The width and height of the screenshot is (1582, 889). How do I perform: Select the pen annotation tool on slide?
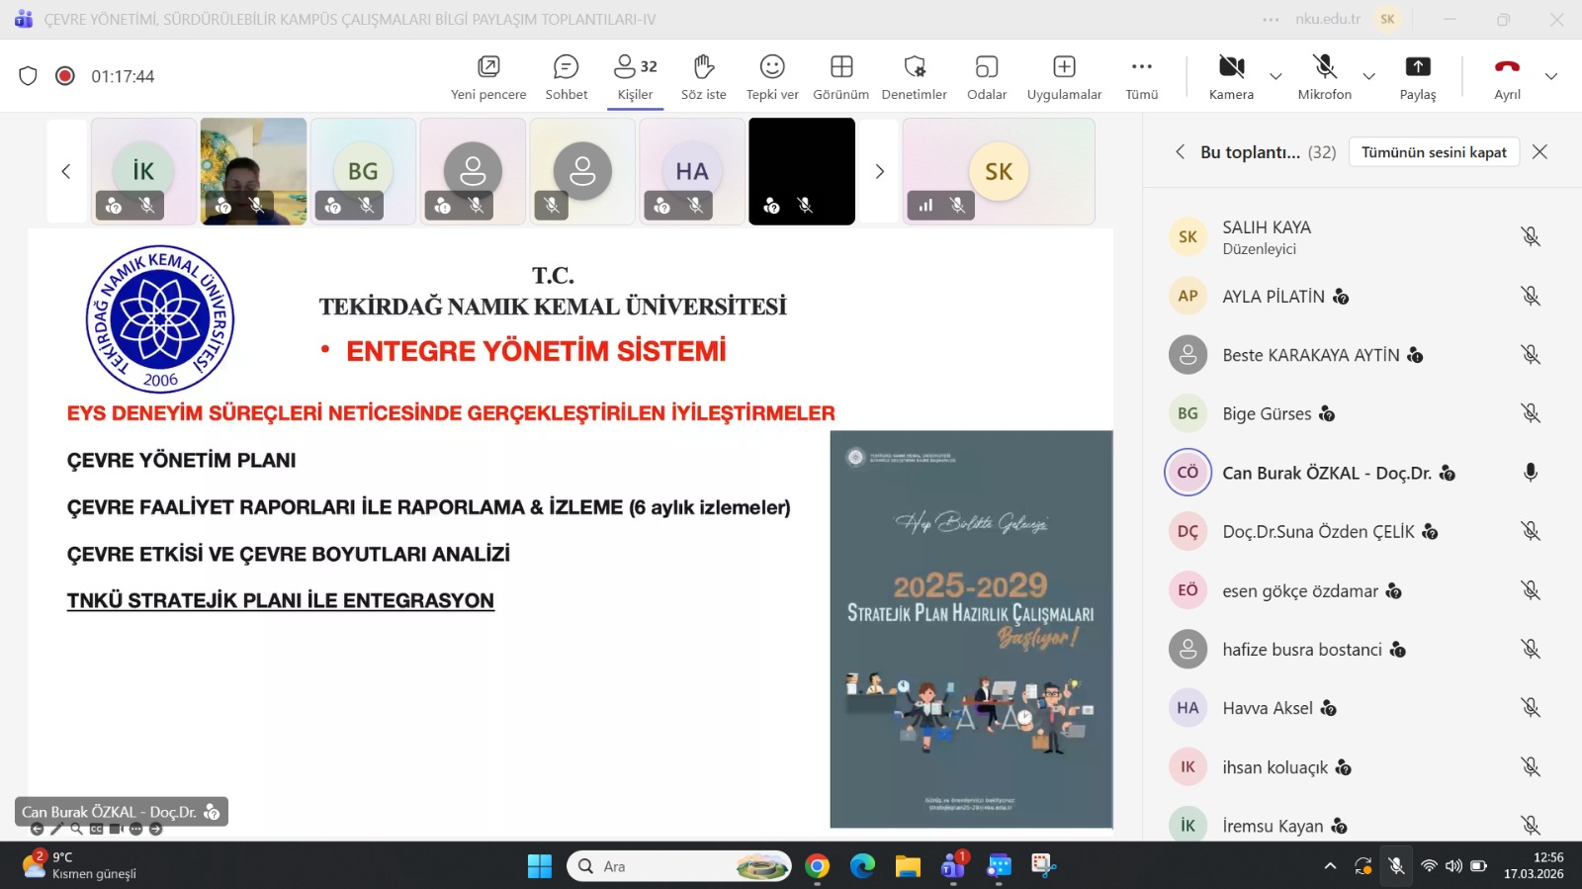coord(56,829)
